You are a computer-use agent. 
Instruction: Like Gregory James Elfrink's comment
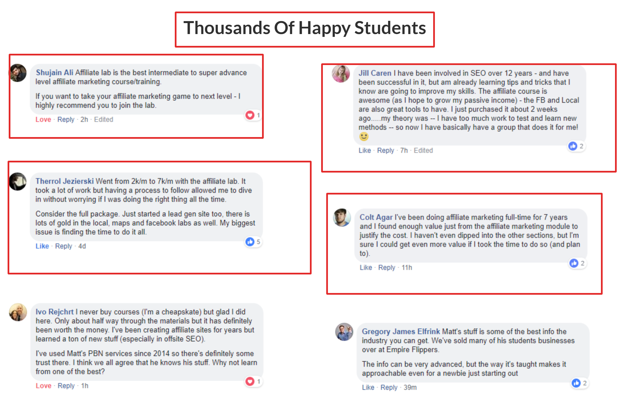(368, 388)
